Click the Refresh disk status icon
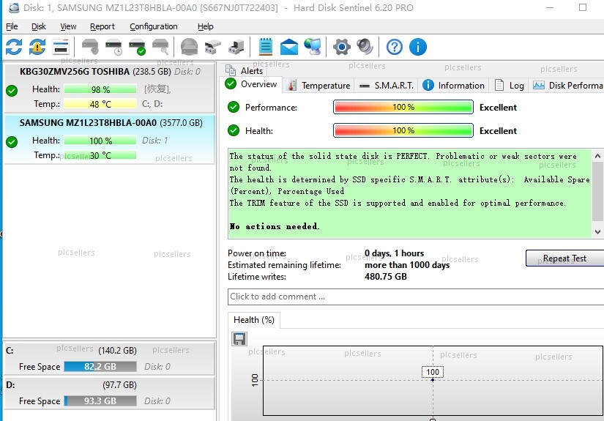This screenshot has width=604, height=421. 14,47
